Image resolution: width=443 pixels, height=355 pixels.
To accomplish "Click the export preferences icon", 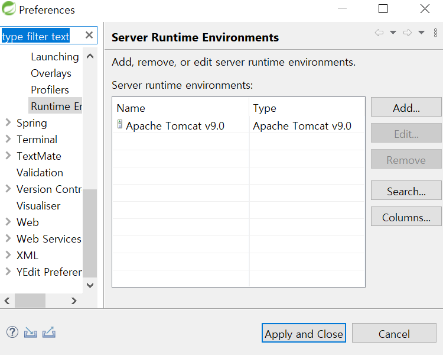I will point(49,333).
